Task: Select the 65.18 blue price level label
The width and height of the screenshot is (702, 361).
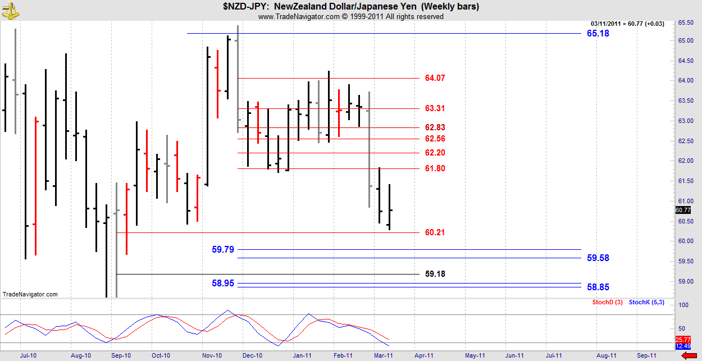Action: [598, 34]
